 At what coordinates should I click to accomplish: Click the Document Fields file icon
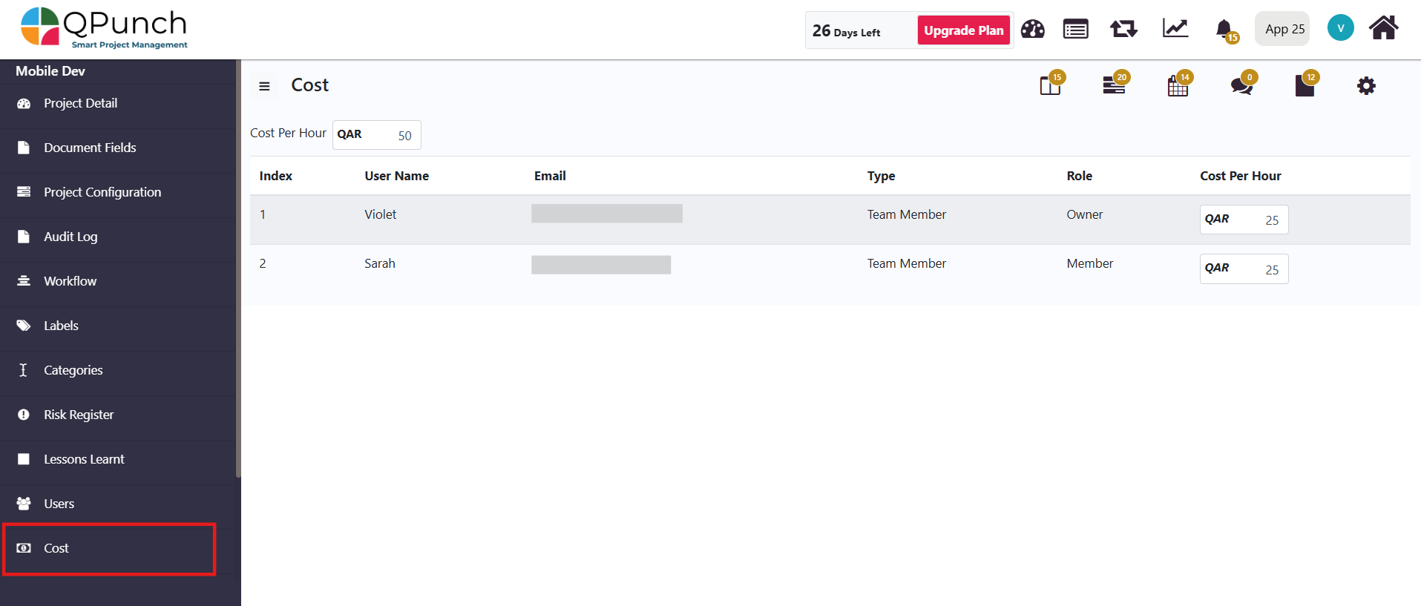24,148
